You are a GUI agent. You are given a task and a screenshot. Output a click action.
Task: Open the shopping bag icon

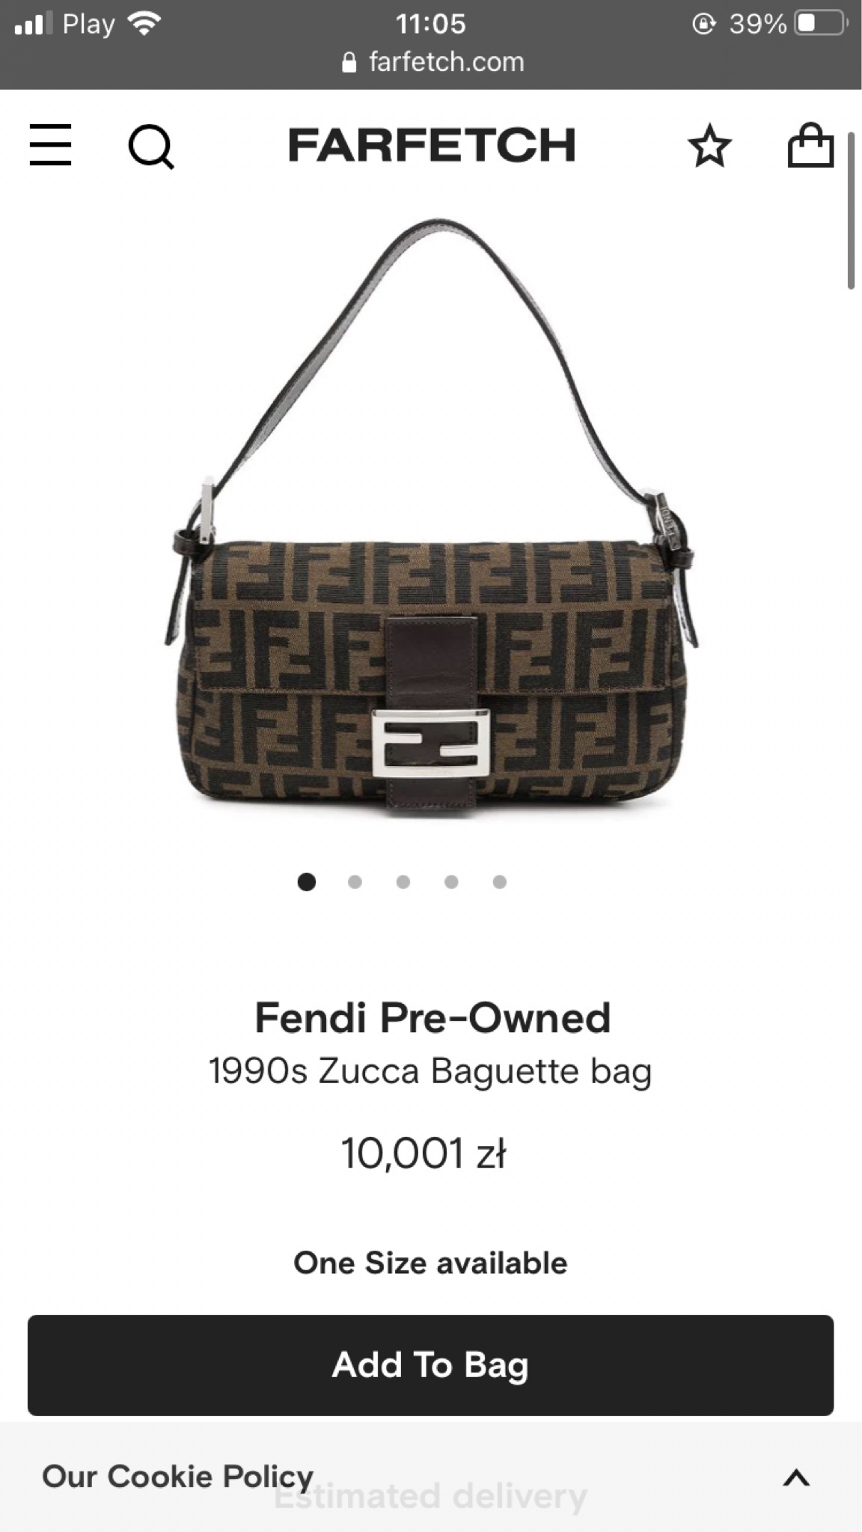(x=810, y=145)
